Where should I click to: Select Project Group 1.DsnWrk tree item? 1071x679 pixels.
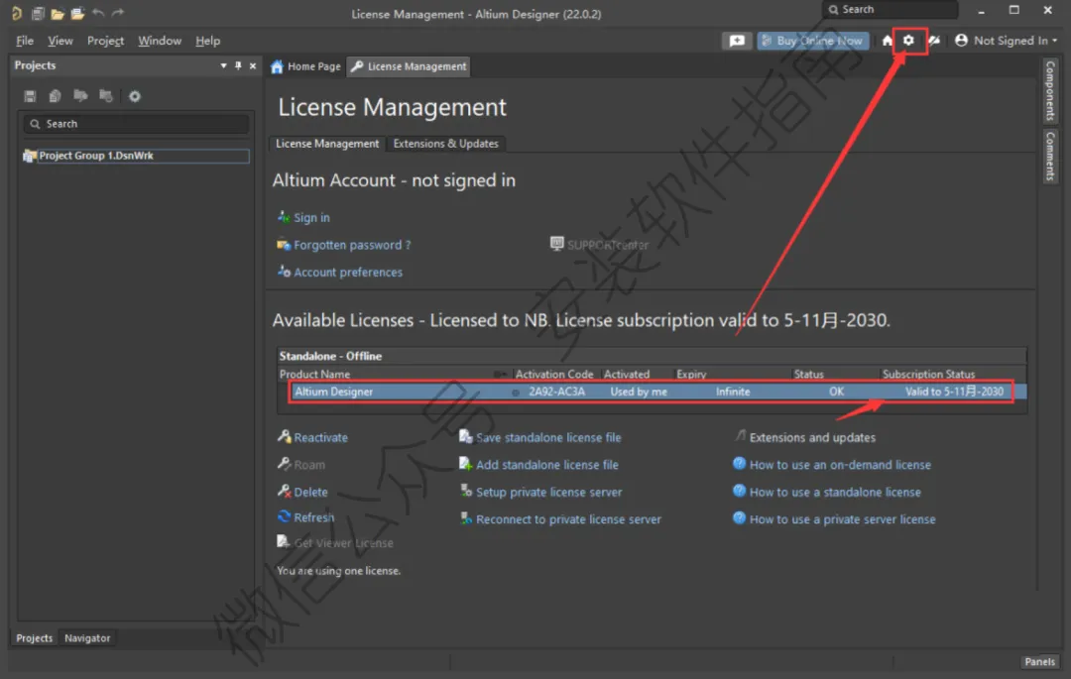pos(136,156)
